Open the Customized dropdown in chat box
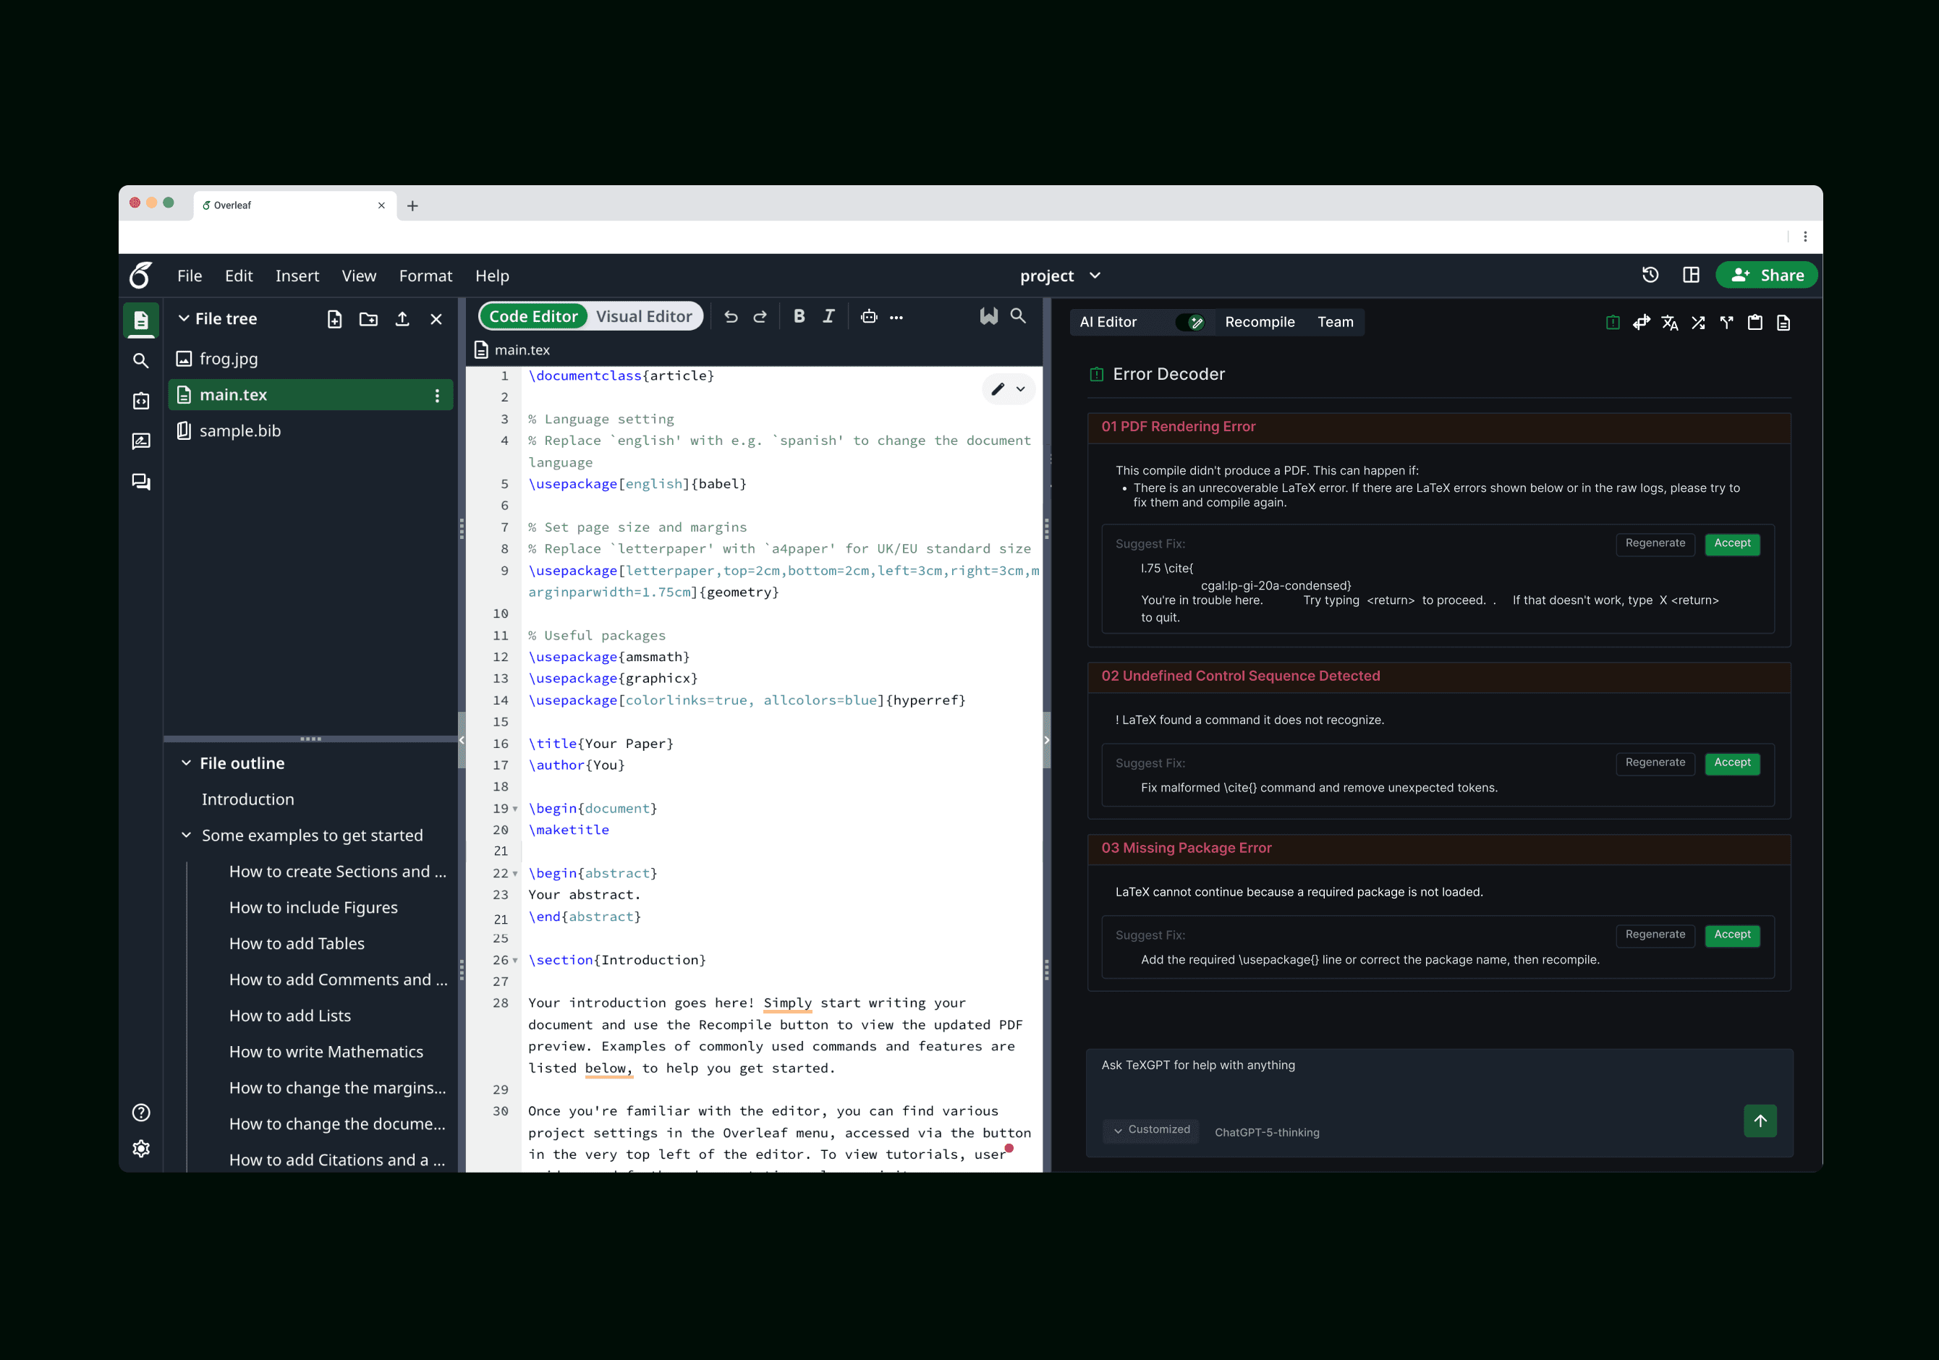The width and height of the screenshot is (1939, 1360). click(x=1151, y=1129)
